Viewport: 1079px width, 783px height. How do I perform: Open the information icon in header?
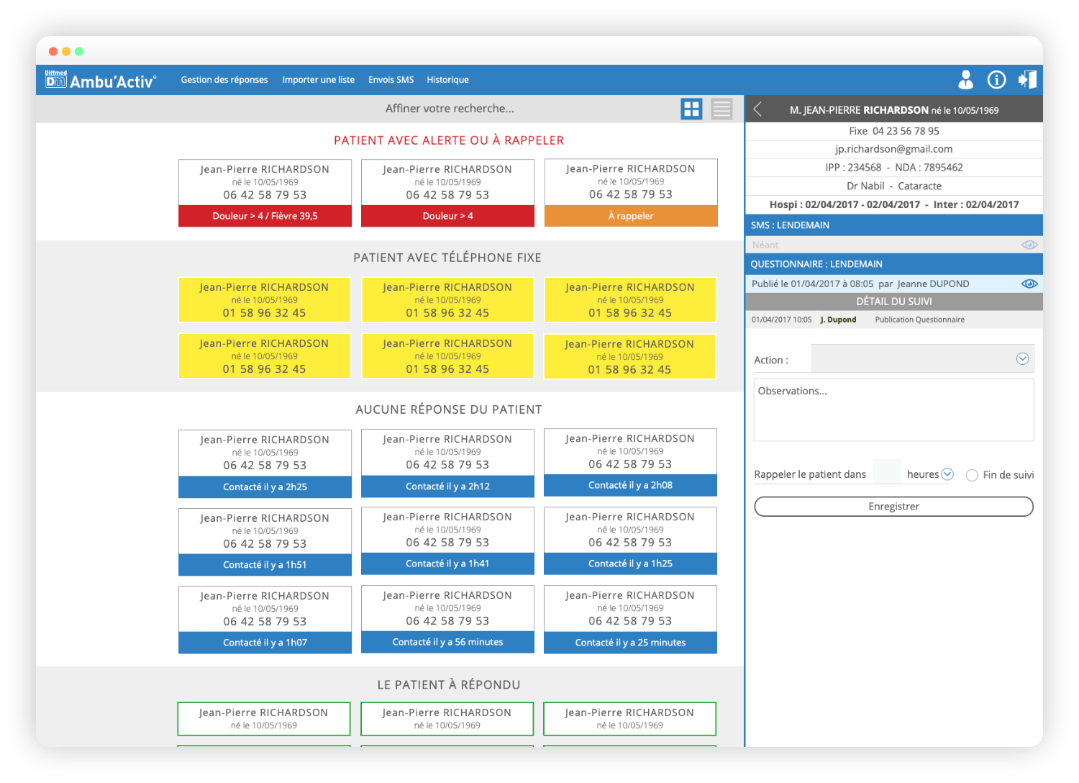[x=996, y=80]
